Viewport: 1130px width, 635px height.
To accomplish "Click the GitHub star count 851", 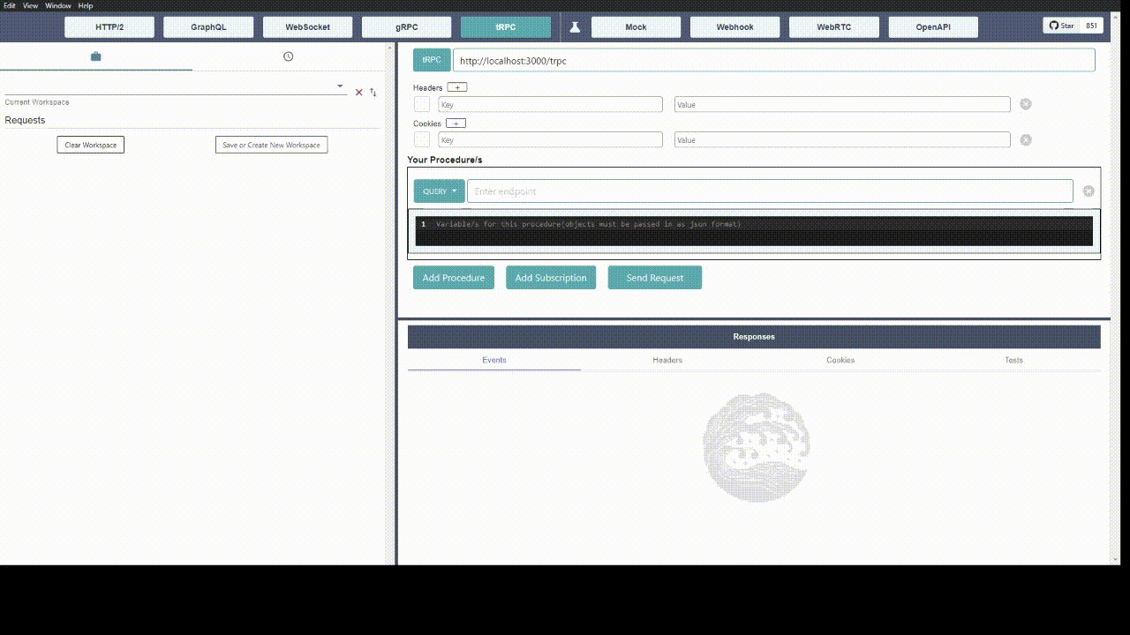I will click(1091, 26).
